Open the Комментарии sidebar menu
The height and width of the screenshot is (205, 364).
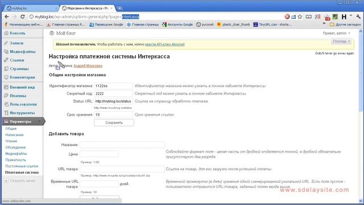(22, 77)
